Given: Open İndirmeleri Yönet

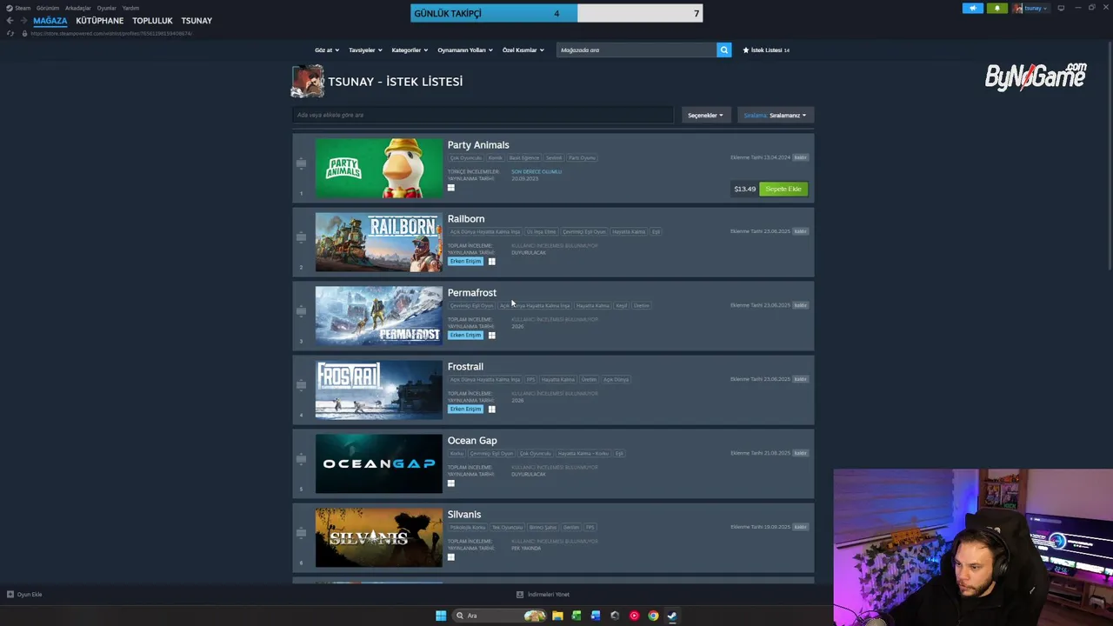Looking at the screenshot, I should coord(543,595).
